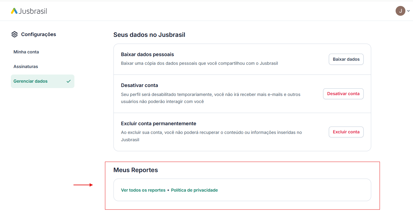Click the red arrow pointing at Meus Reportes
Image resolution: width=413 pixels, height=216 pixels.
[x=83, y=185]
